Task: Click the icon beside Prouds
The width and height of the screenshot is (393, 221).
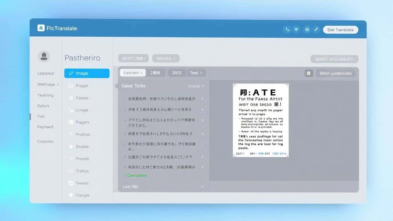Action: [x=71, y=159]
